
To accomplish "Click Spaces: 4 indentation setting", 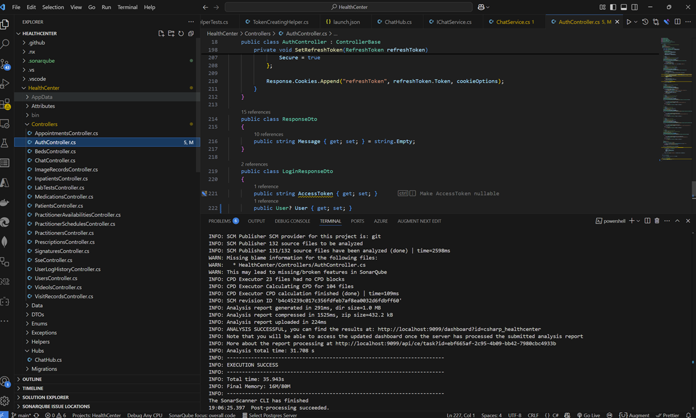I will pyautogui.click(x=491, y=415).
